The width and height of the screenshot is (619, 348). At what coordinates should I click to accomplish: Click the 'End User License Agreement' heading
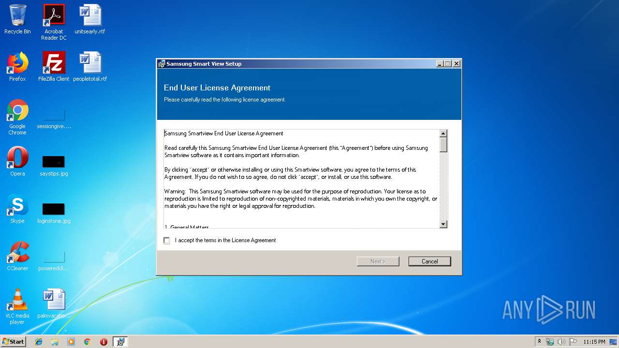click(x=217, y=87)
